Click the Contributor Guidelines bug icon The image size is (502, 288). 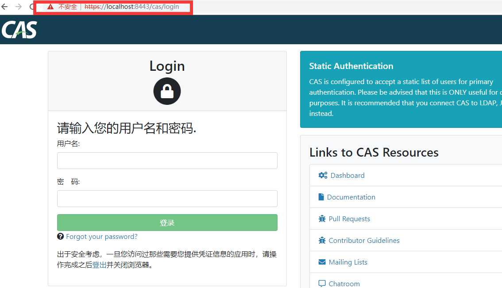coord(322,240)
